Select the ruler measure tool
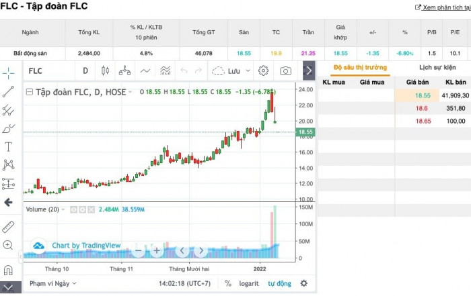The image size is (471, 296). point(9,226)
